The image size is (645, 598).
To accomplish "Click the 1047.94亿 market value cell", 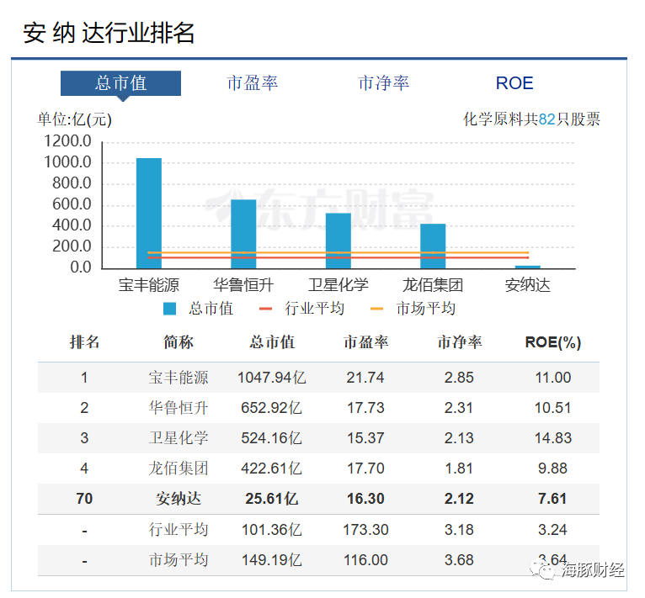I will [x=271, y=378].
